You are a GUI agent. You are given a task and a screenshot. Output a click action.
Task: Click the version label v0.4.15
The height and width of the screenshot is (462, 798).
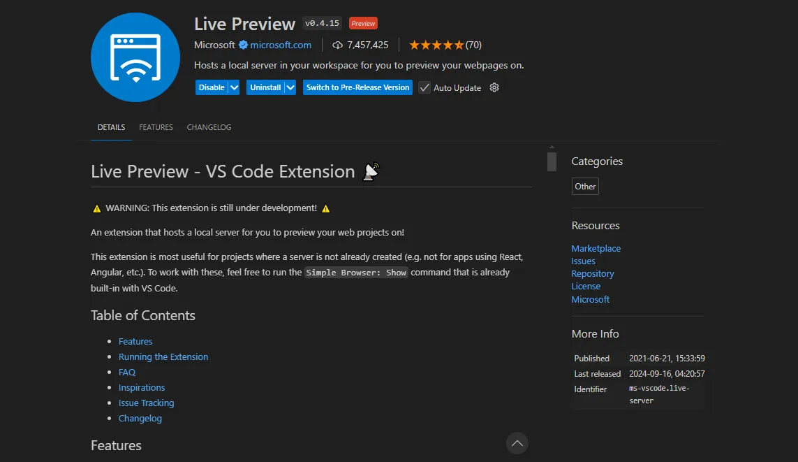coord(322,24)
